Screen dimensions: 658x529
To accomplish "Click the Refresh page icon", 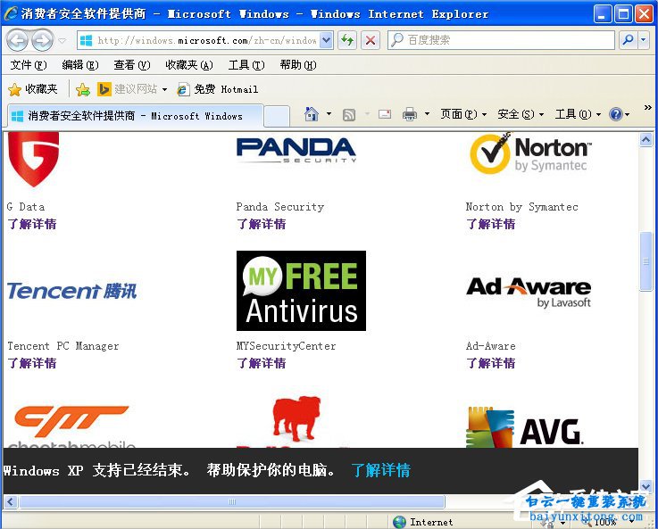I will point(347,40).
